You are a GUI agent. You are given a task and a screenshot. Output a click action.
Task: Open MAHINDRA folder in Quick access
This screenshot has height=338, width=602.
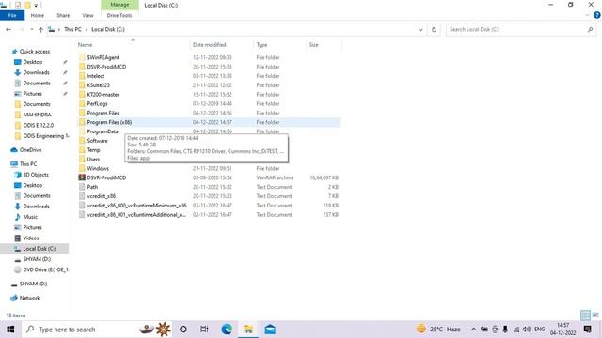pos(37,115)
